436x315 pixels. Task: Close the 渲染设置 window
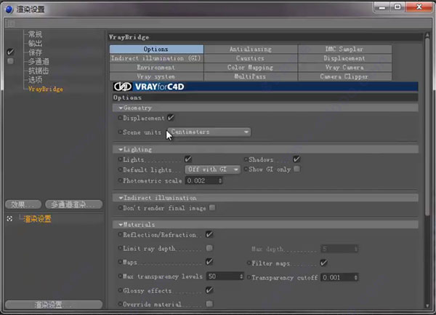coord(419,7)
